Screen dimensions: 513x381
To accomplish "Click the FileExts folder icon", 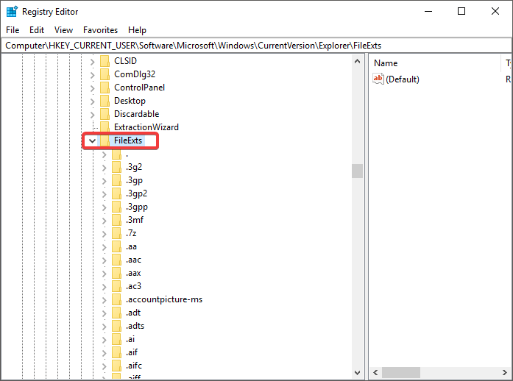I will point(105,140).
